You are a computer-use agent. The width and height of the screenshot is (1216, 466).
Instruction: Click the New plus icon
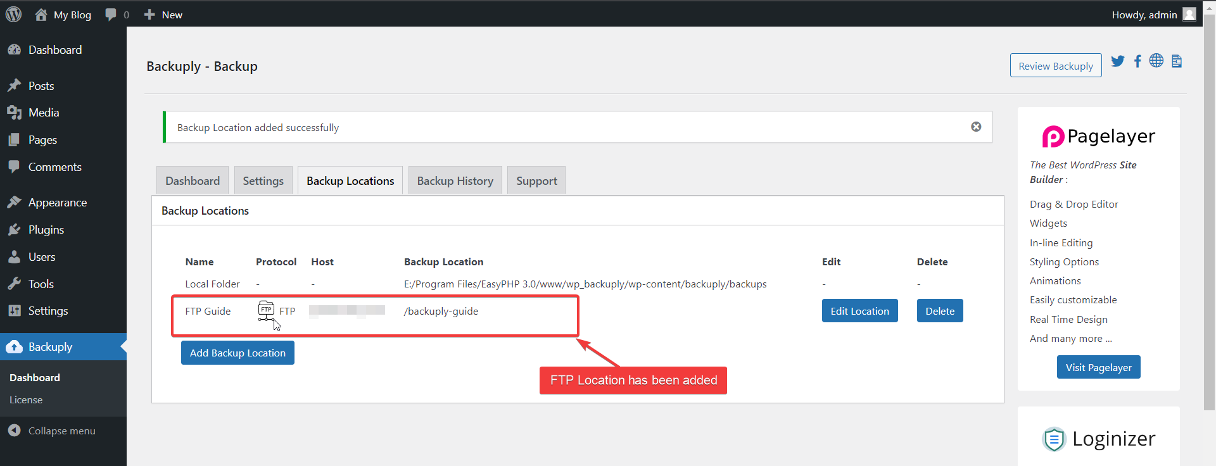point(149,15)
